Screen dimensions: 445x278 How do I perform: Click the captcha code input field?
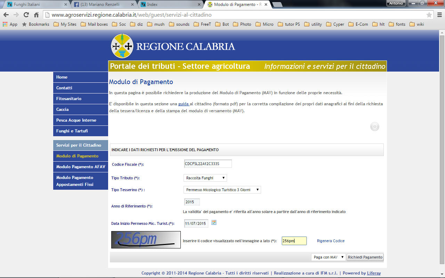[294, 241]
